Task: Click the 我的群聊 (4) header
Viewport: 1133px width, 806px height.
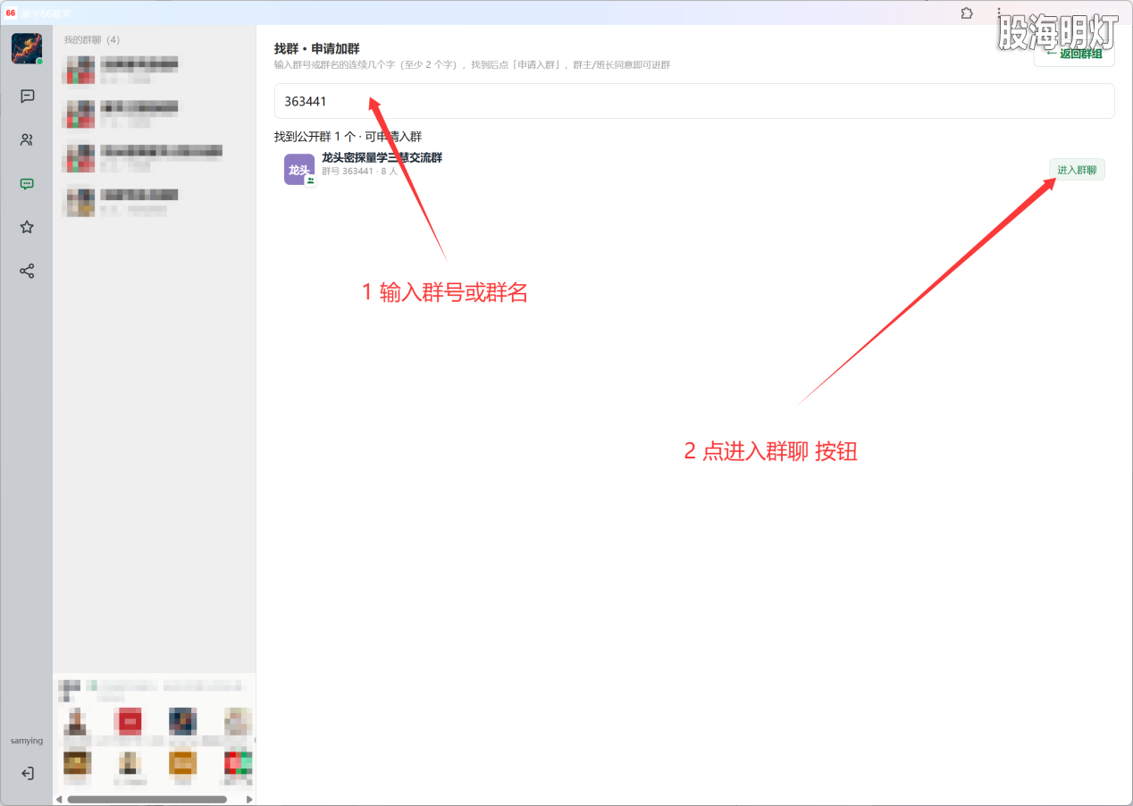Action: pos(92,40)
